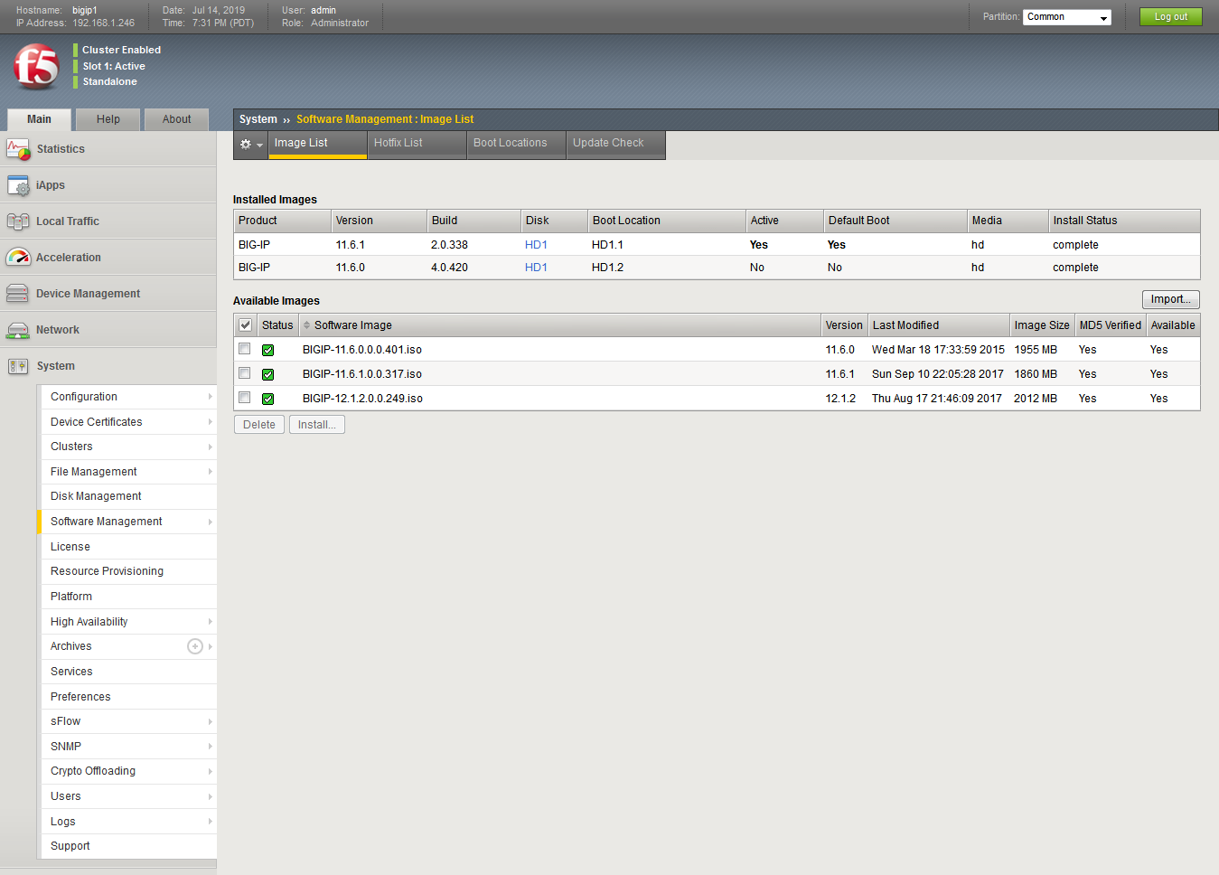Screen dimensions: 1219x875
Task: Click HD1.2 boot location cell
Action: pos(607,268)
